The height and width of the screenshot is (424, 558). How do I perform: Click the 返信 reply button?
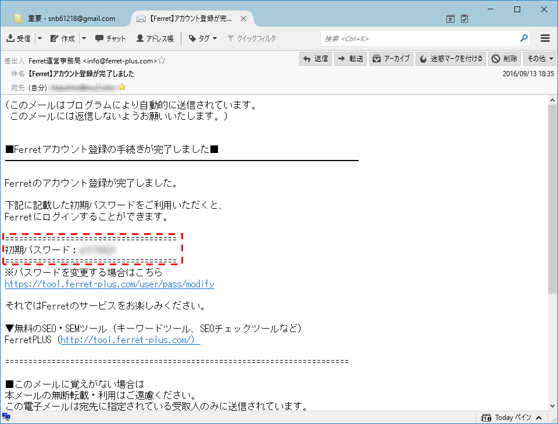316,59
